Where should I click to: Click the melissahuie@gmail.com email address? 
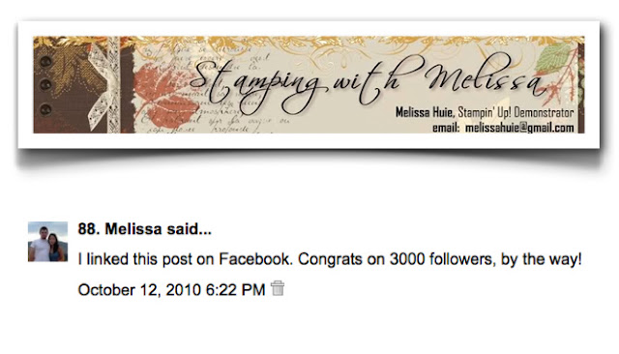pyautogui.click(x=519, y=128)
